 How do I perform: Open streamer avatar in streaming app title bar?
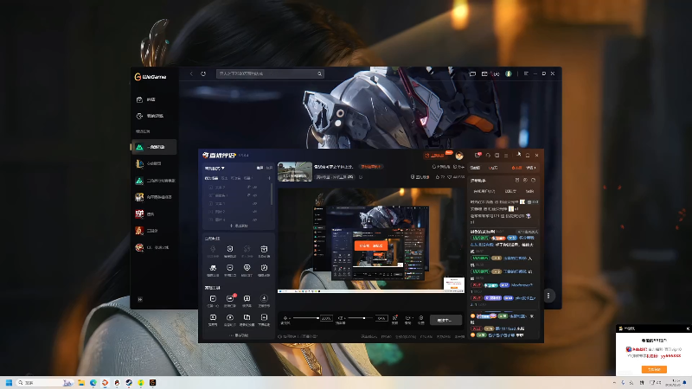(x=459, y=156)
